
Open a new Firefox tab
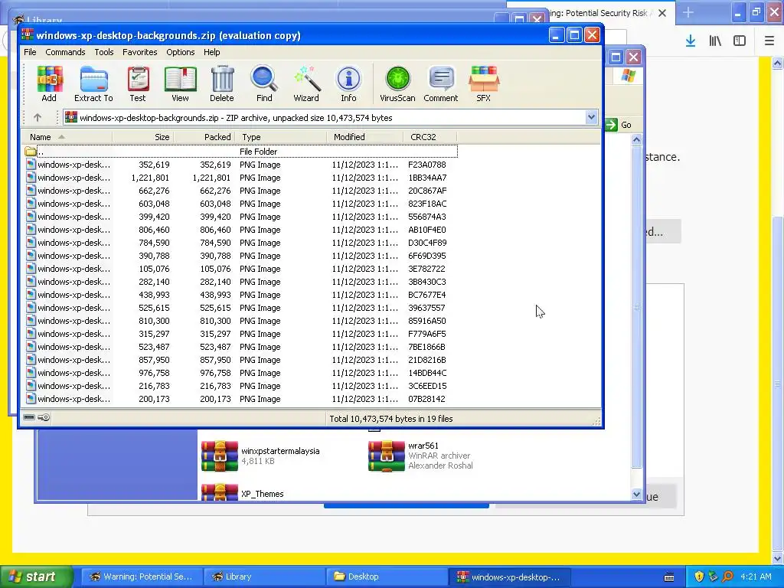point(688,12)
